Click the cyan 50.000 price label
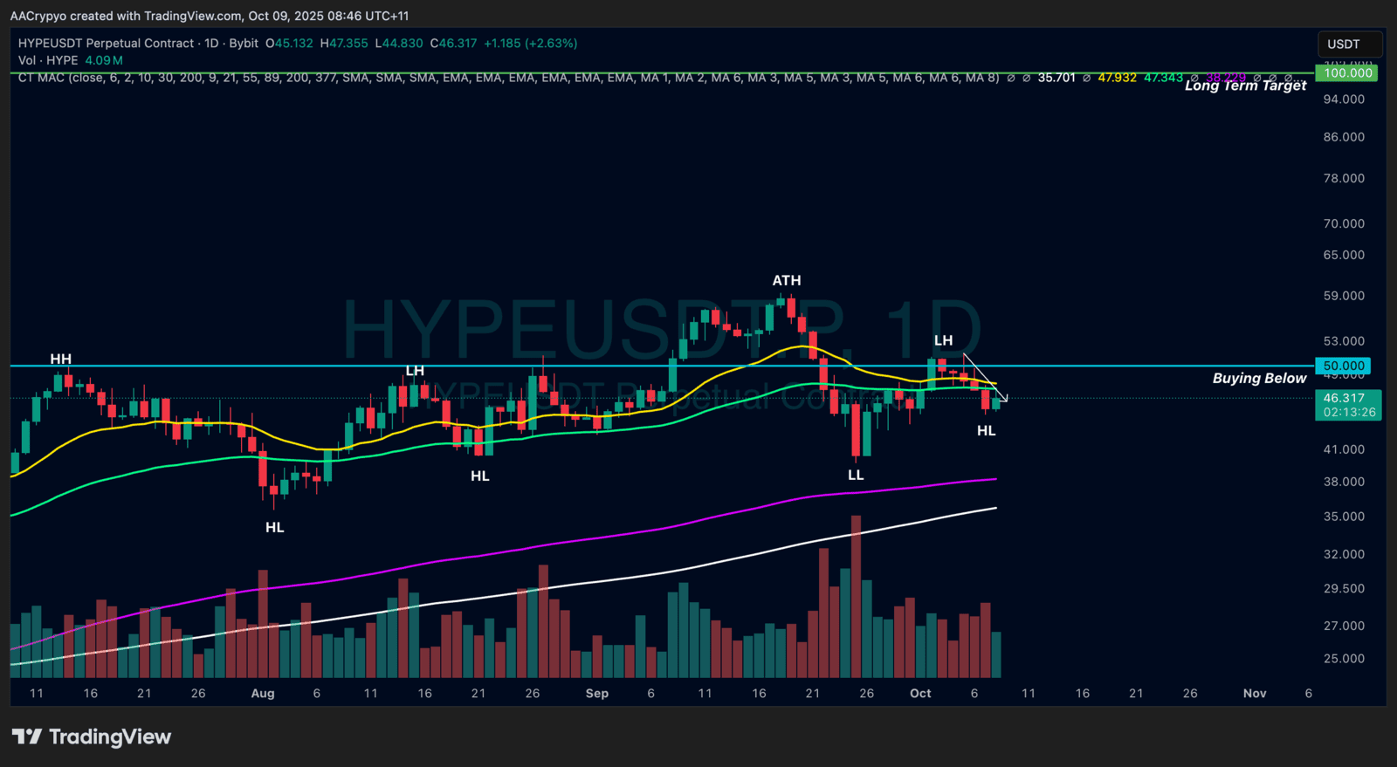This screenshot has width=1397, height=767. pyautogui.click(x=1343, y=366)
